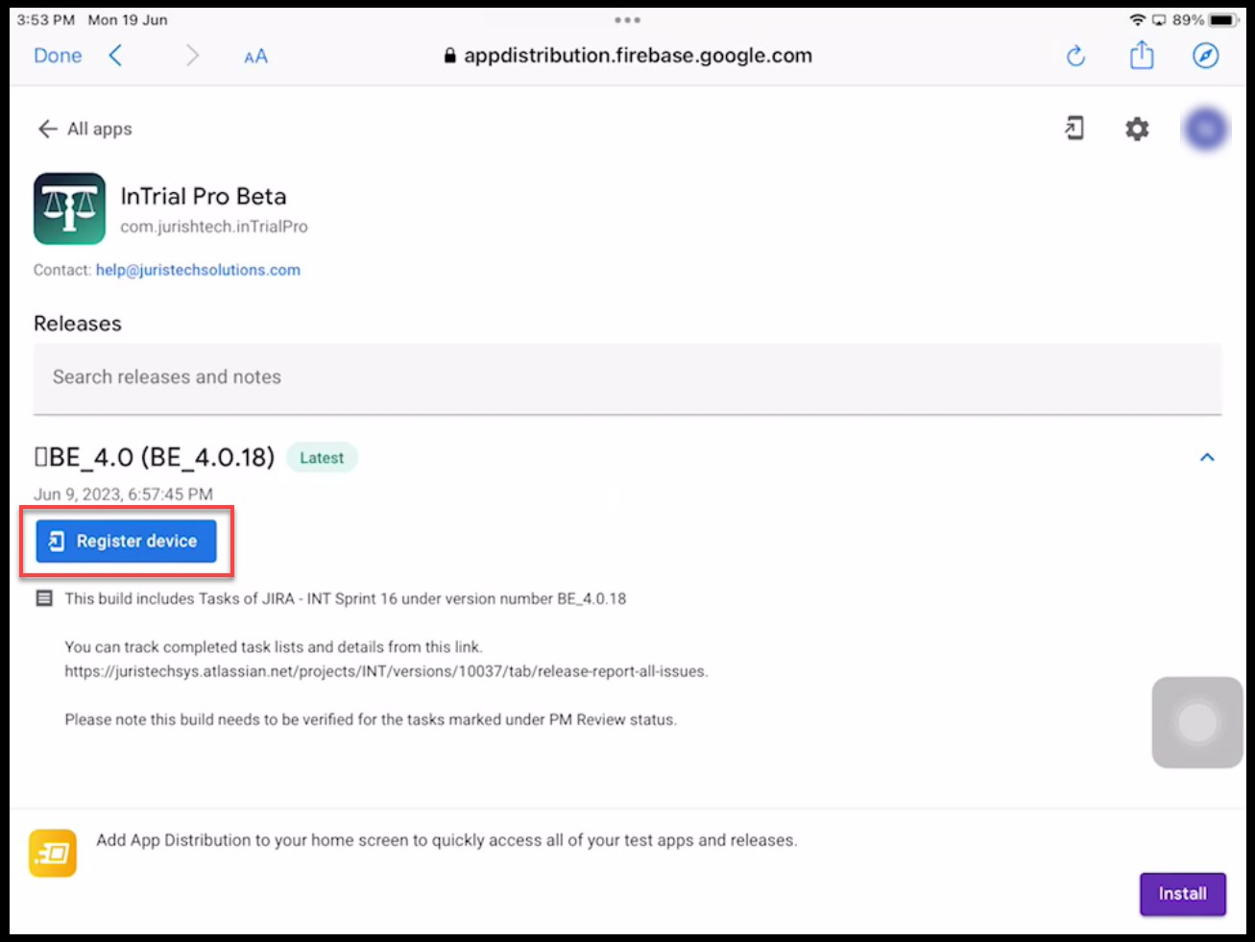Tap the InTrial Pro Beta app icon
Viewport: 1255px width, 942px height.
(x=69, y=208)
